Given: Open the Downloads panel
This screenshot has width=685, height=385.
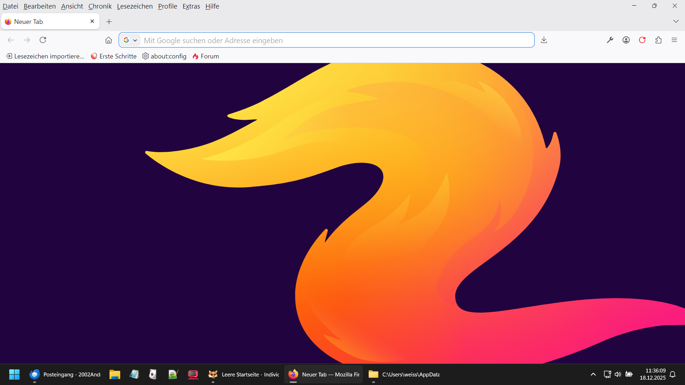Looking at the screenshot, I should click(544, 40).
